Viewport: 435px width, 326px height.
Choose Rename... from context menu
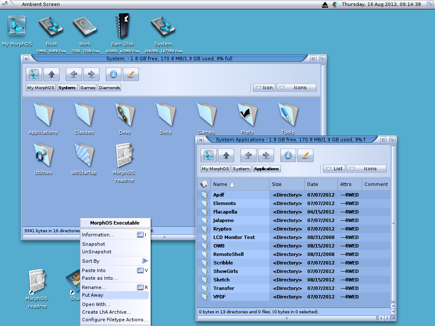[115, 287]
